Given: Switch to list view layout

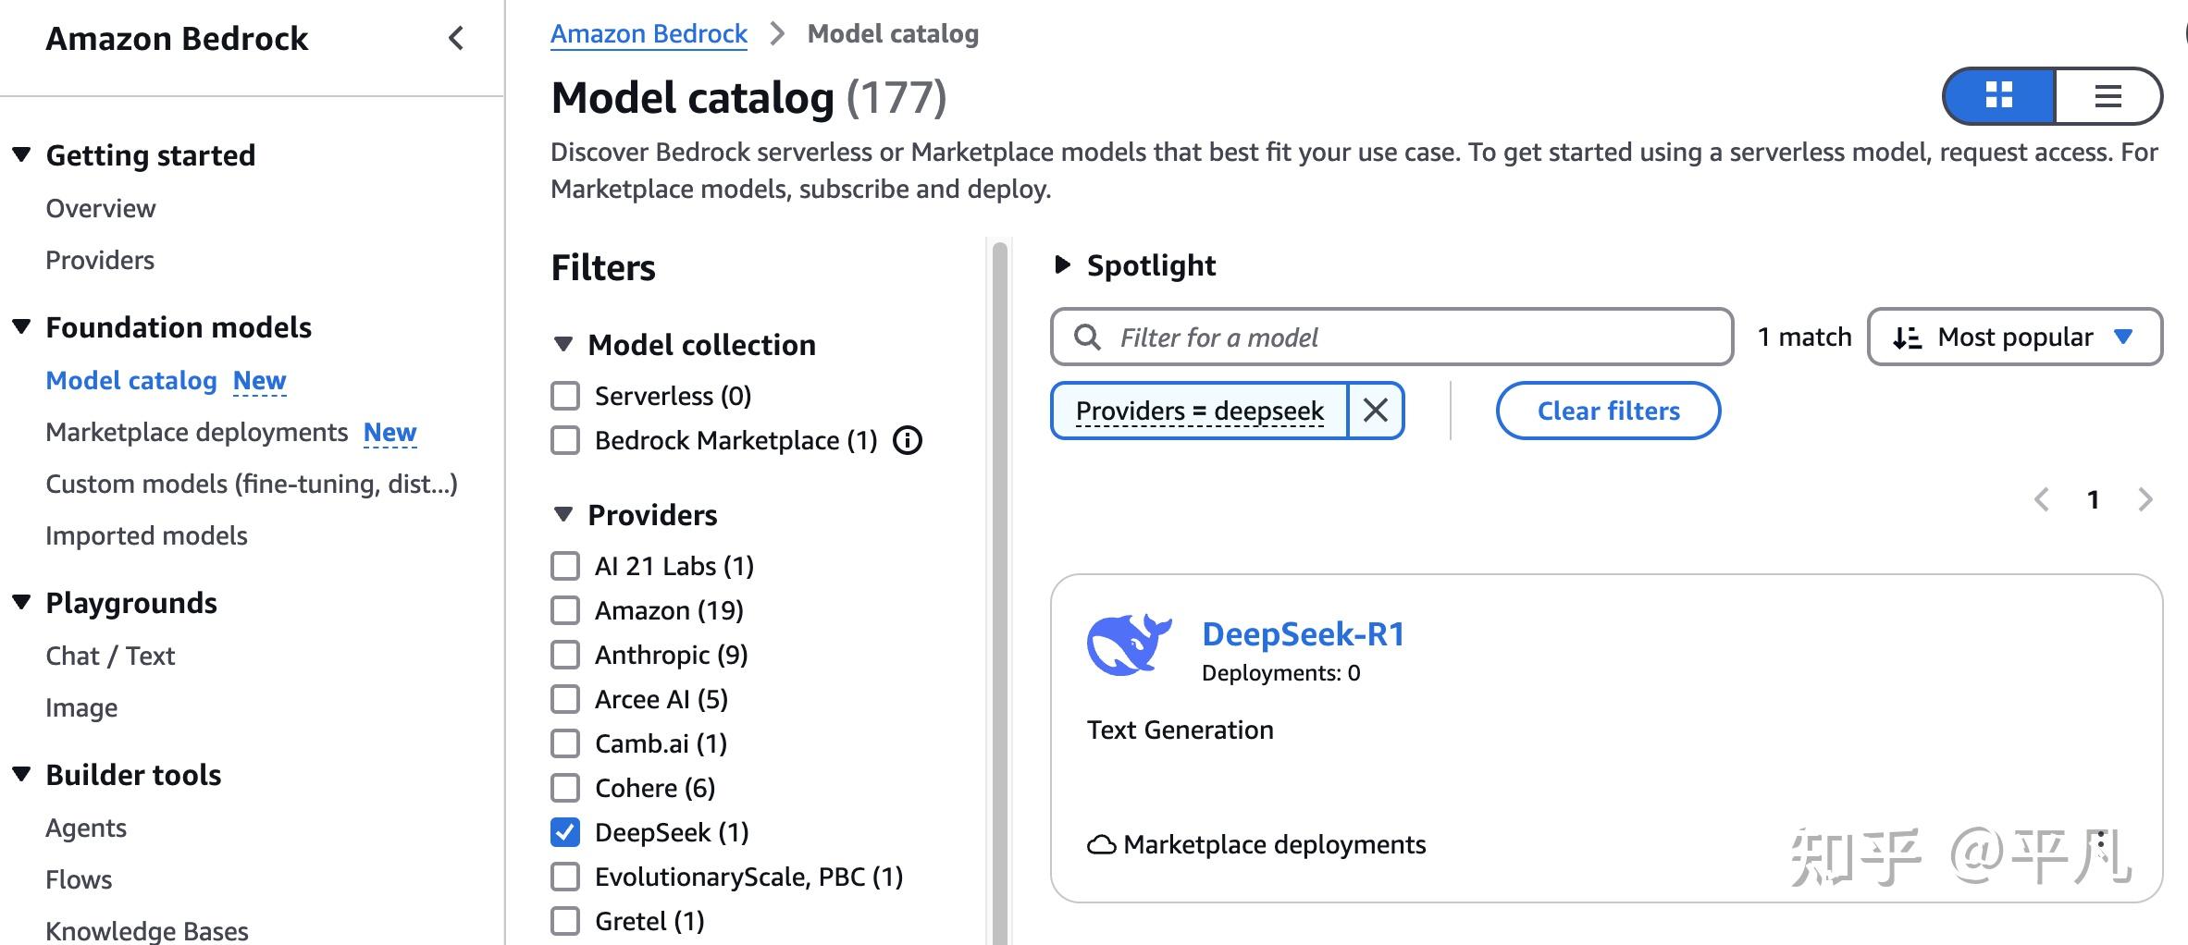Looking at the screenshot, I should click(x=2108, y=95).
